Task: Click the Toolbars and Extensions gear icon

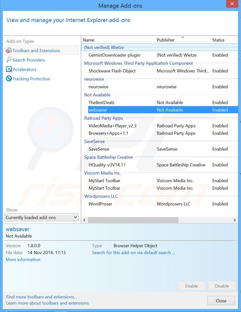Action: 9,50
